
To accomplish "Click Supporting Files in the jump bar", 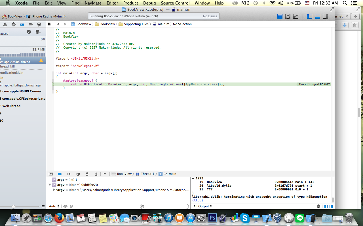I will click(136, 24).
